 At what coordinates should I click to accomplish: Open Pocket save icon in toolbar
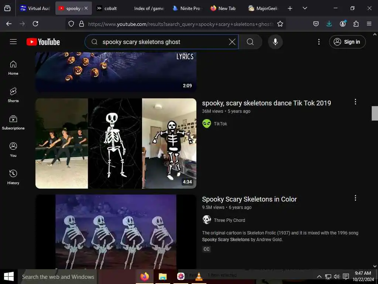pyautogui.click(x=316, y=24)
